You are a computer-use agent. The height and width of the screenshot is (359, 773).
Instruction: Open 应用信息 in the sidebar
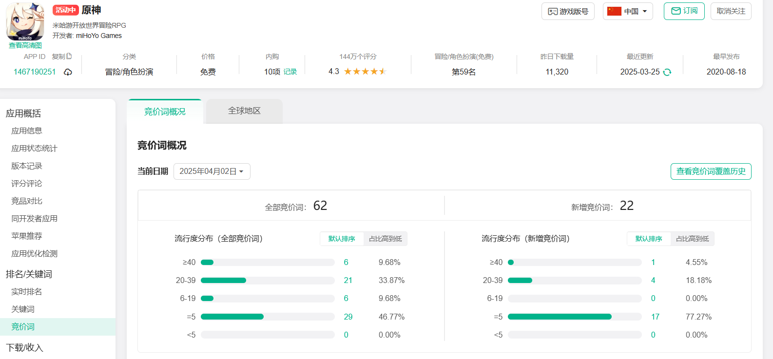27,131
